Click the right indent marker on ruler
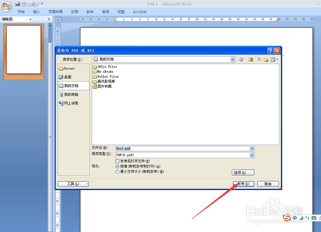 point(277,20)
